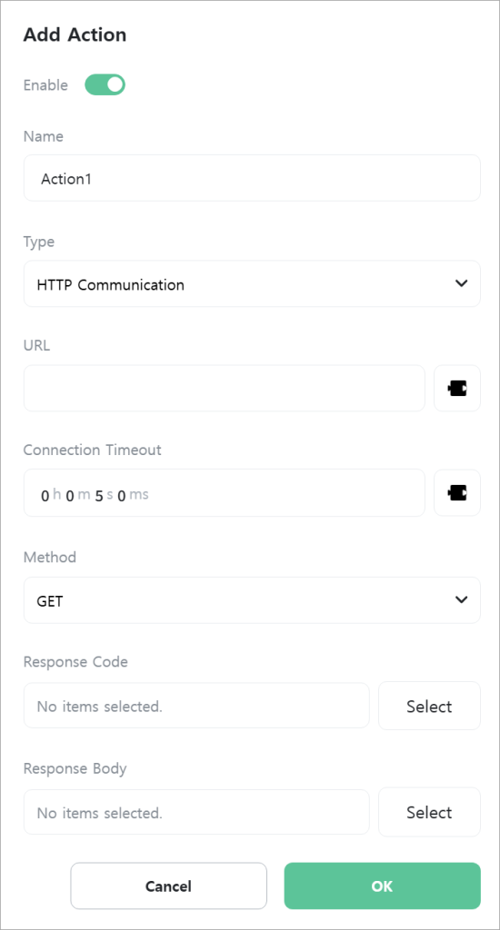Click the Response Body 'No items selected' box
The height and width of the screenshot is (930, 500).
pyautogui.click(x=196, y=812)
